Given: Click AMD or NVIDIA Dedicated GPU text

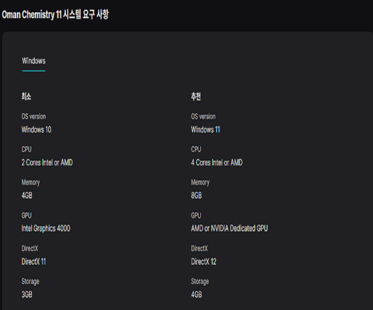Looking at the screenshot, I should click(229, 228).
